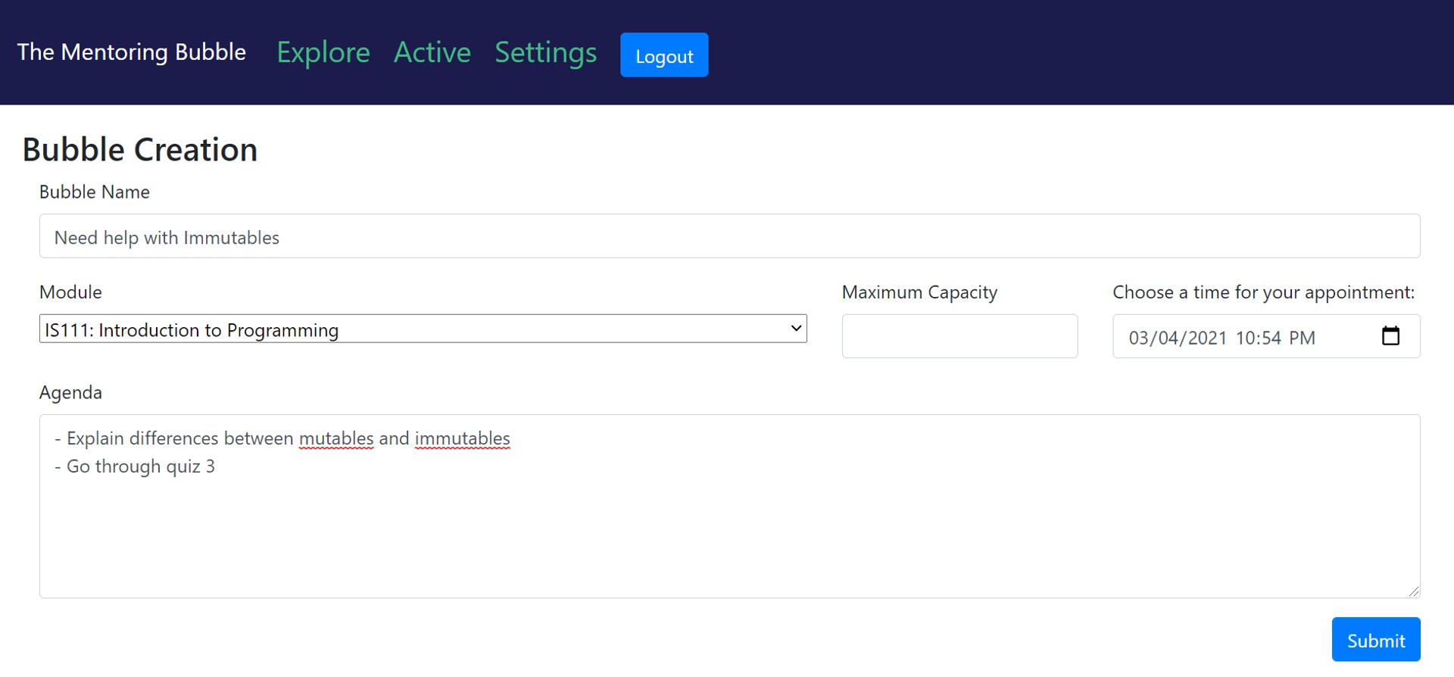1454x677 pixels.
Task: Focus the Bubble Name input field
Action: click(x=729, y=236)
